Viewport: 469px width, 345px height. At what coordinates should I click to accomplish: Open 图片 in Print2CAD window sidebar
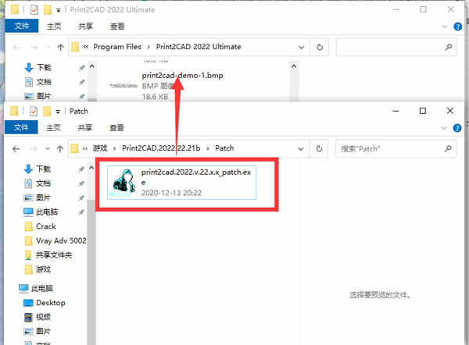point(45,96)
